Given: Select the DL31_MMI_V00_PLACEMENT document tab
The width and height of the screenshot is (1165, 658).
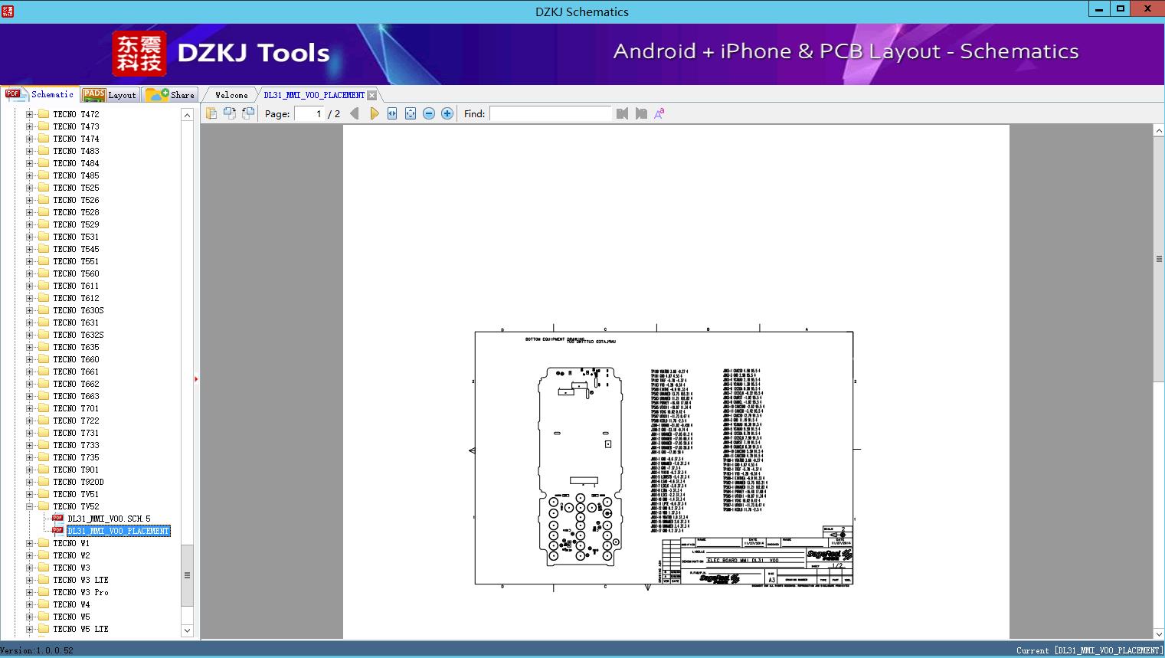Looking at the screenshot, I should click(314, 95).
